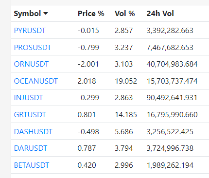Sort by Symbol column header
The height and width of the screenshot is (178, 209).
(x=27, y=14)
